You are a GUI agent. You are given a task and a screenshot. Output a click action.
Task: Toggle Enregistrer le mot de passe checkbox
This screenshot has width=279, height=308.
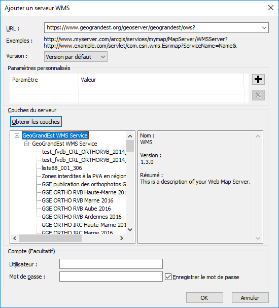tap(168, 277)
